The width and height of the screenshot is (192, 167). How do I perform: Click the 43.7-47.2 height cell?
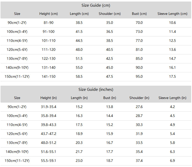49,134
